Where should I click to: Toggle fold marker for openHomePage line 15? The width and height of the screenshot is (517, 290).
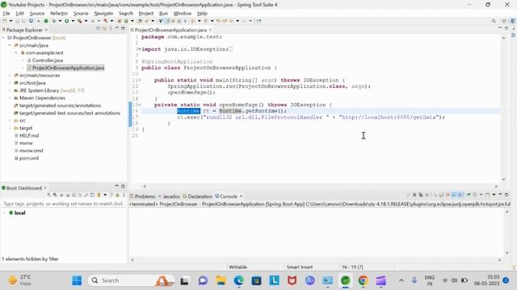click(x=140, y=105)
